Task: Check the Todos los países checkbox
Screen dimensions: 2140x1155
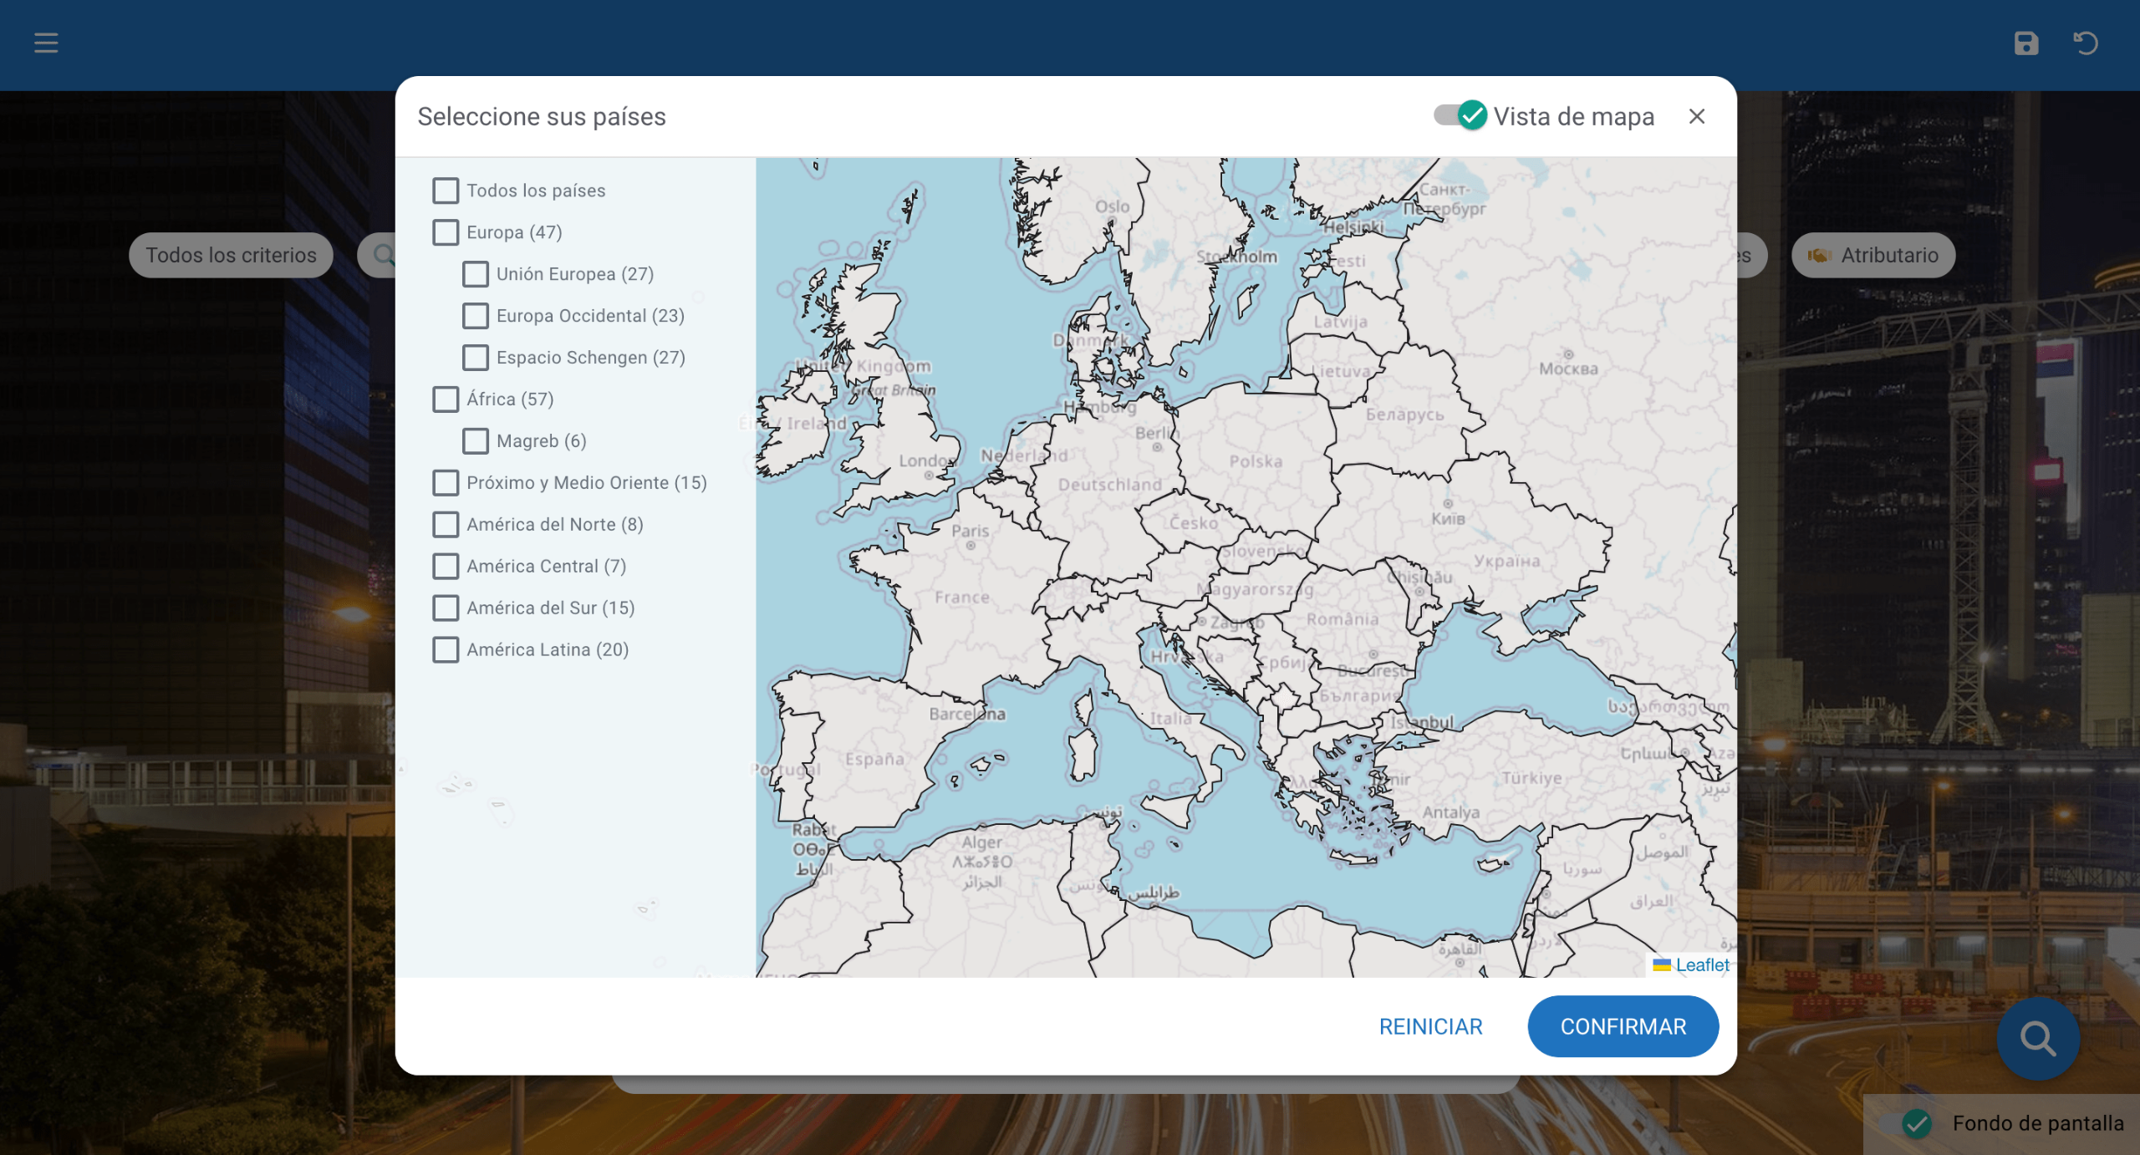Action: click(x=446, y=191)
